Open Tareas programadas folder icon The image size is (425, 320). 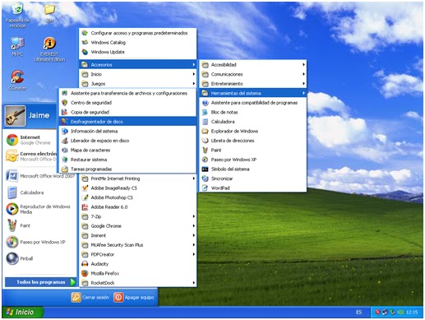tap(64, 169)
